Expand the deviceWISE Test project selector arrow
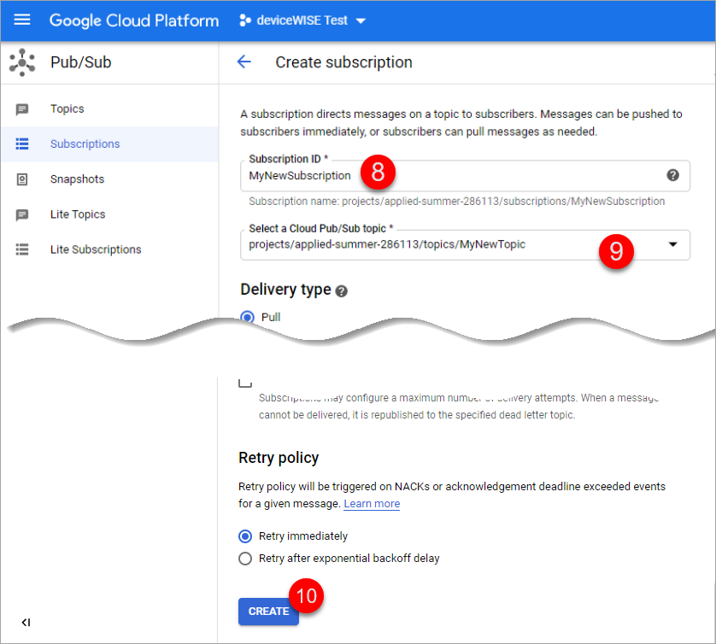 pos(361,21)
